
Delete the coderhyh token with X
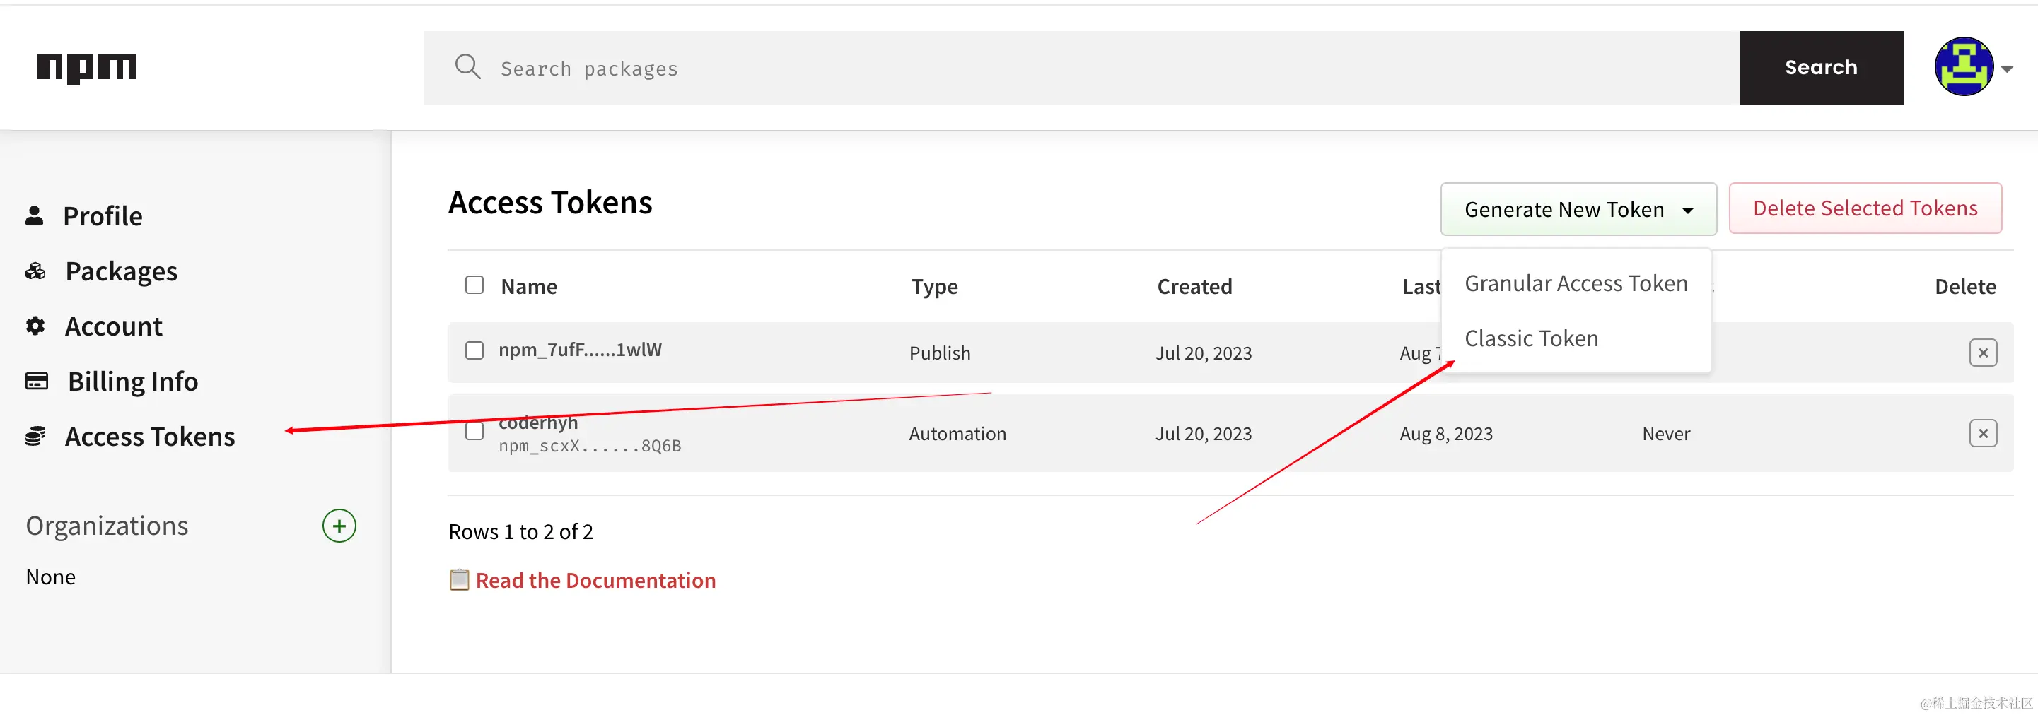pyautogui.click(x=1983, y=434)
